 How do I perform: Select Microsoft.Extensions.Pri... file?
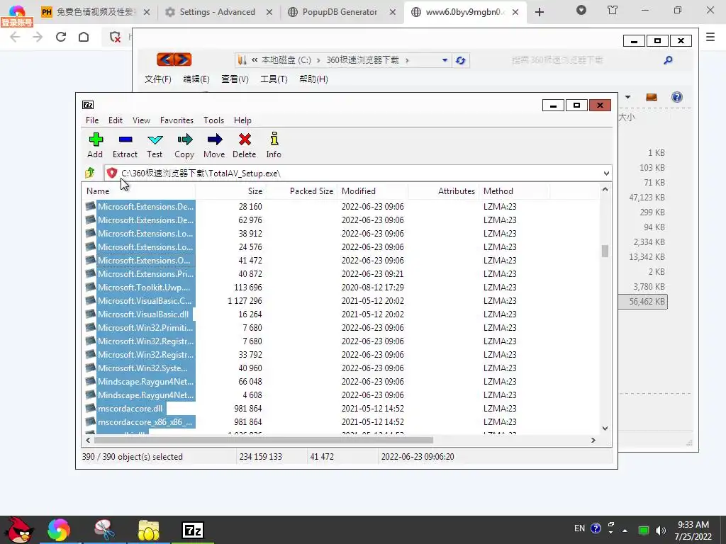tap(145, 274)
